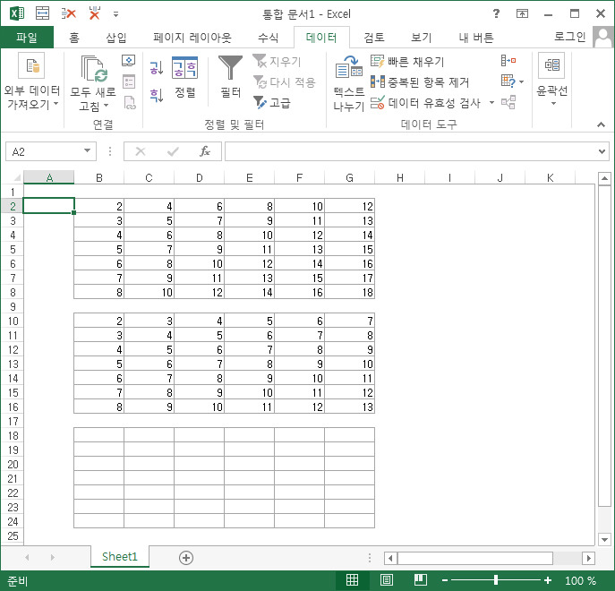
Task: Switch to Page Layout view icon
Action: tap(387, 579)
